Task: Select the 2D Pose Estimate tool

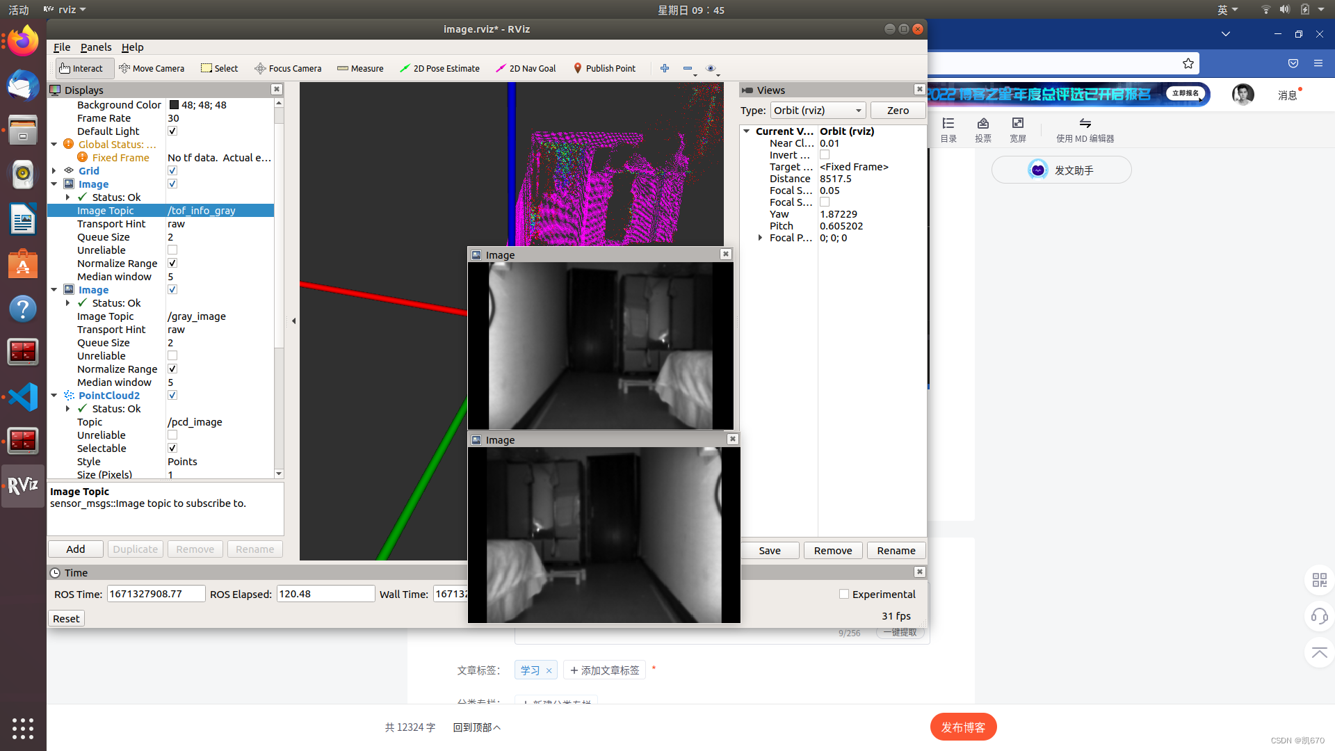Action: pyautogui.click(x=439, y=68)
